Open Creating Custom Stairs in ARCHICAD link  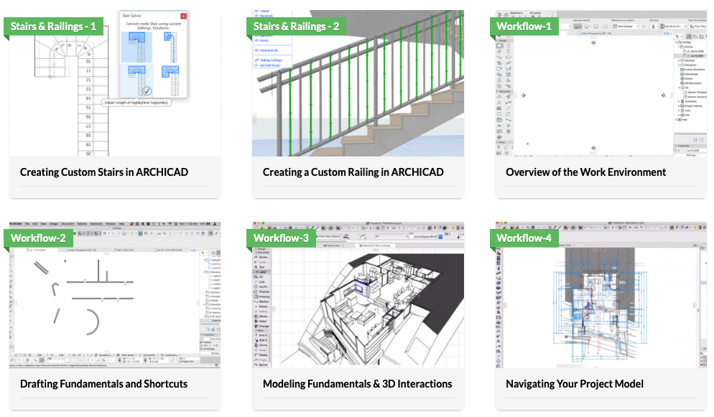click(104, 172)
